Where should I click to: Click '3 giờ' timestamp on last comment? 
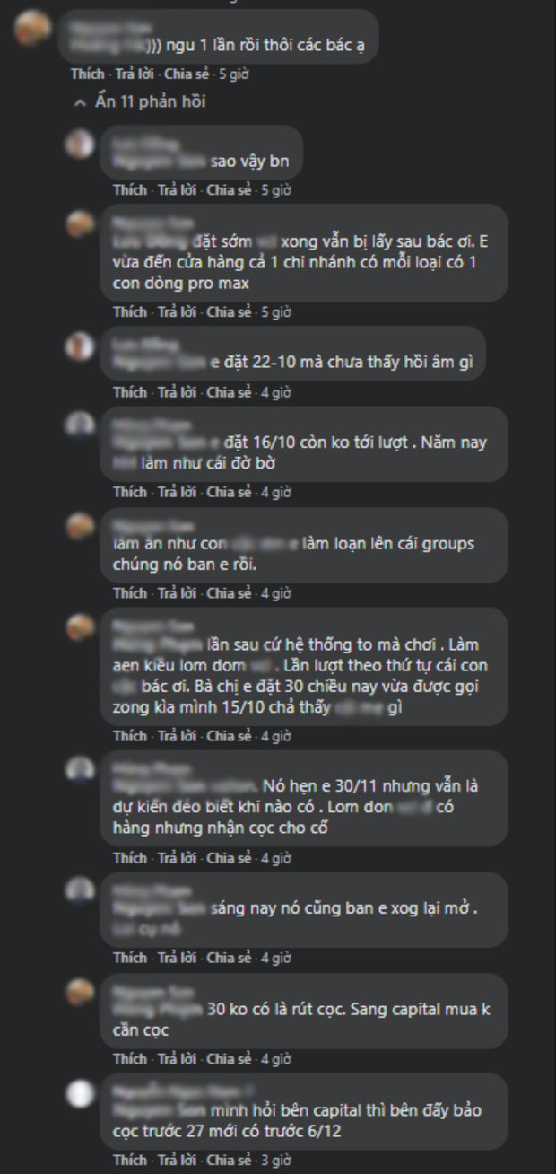pos(276,1160)
